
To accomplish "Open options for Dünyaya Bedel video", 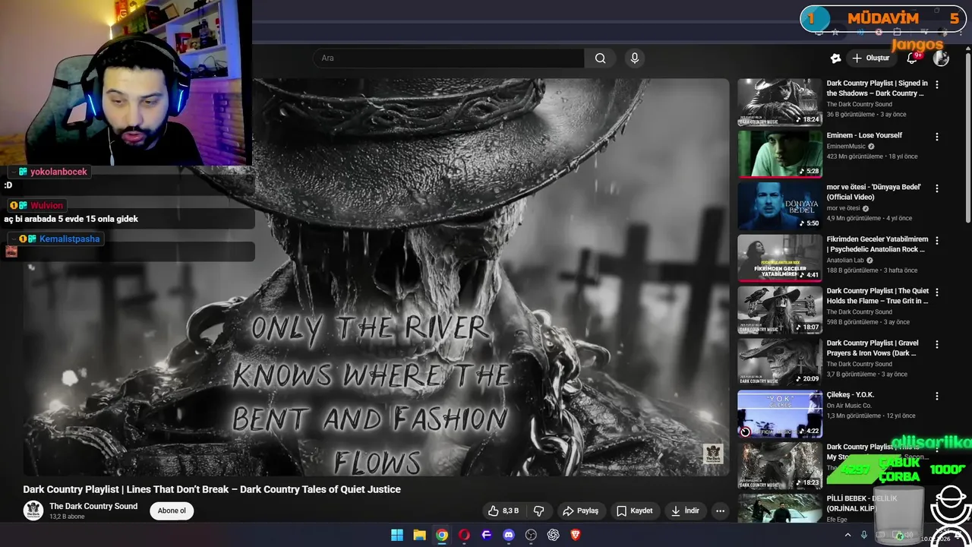I will tap(937, 188).
